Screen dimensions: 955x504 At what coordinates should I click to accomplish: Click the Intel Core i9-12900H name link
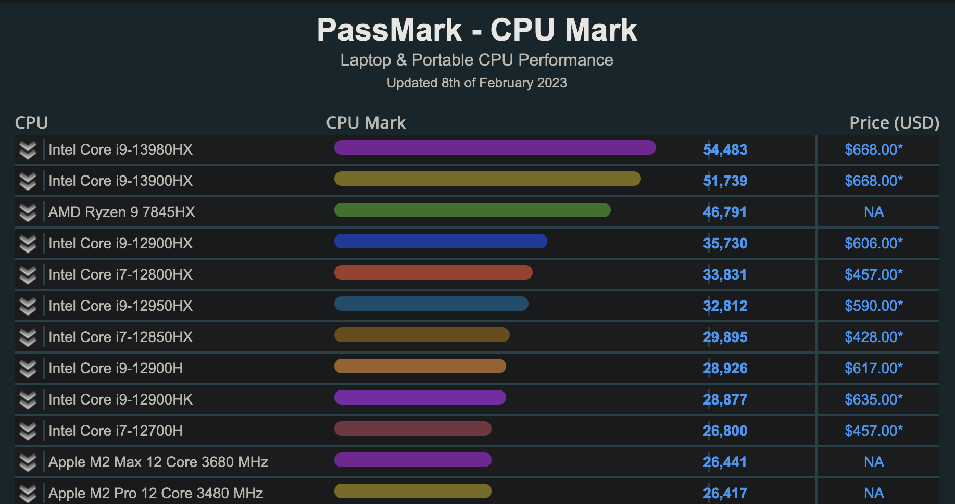point(116,368)
